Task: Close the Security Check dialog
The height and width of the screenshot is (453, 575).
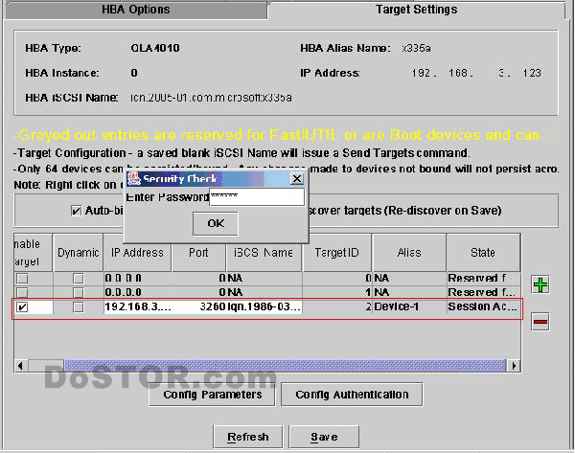Action: pos(296,179)
